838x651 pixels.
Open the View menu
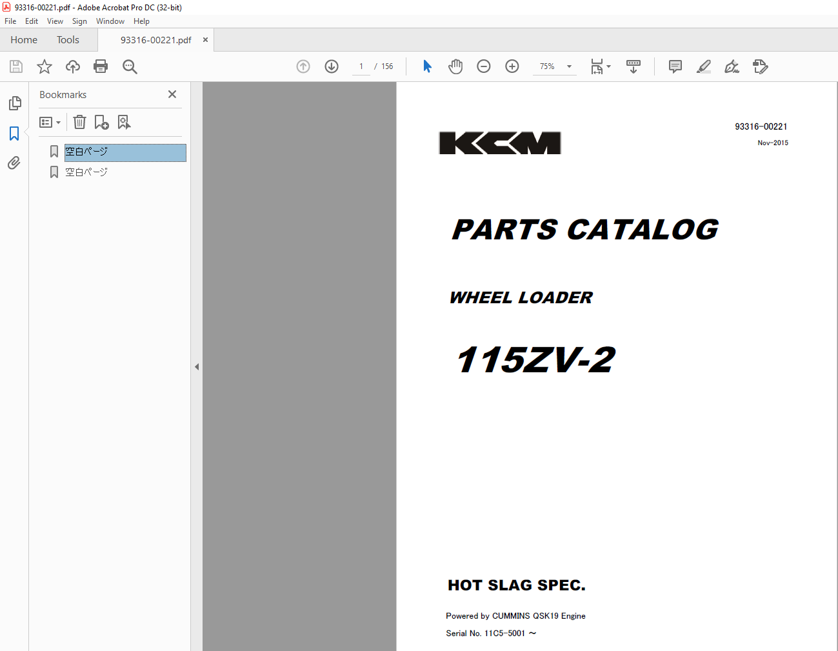click(x=55, y=21)
